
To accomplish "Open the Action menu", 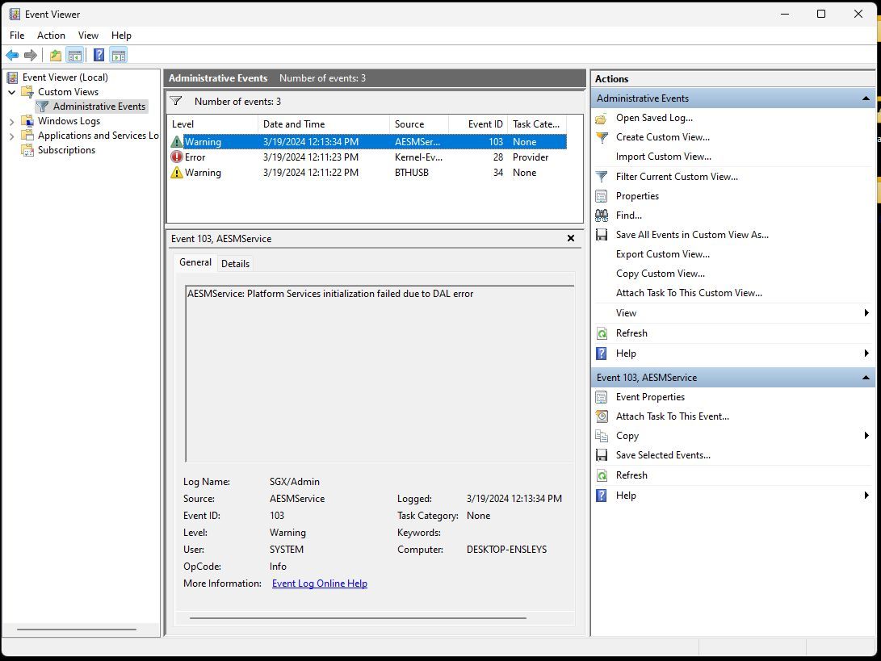I will pos(51,36).
